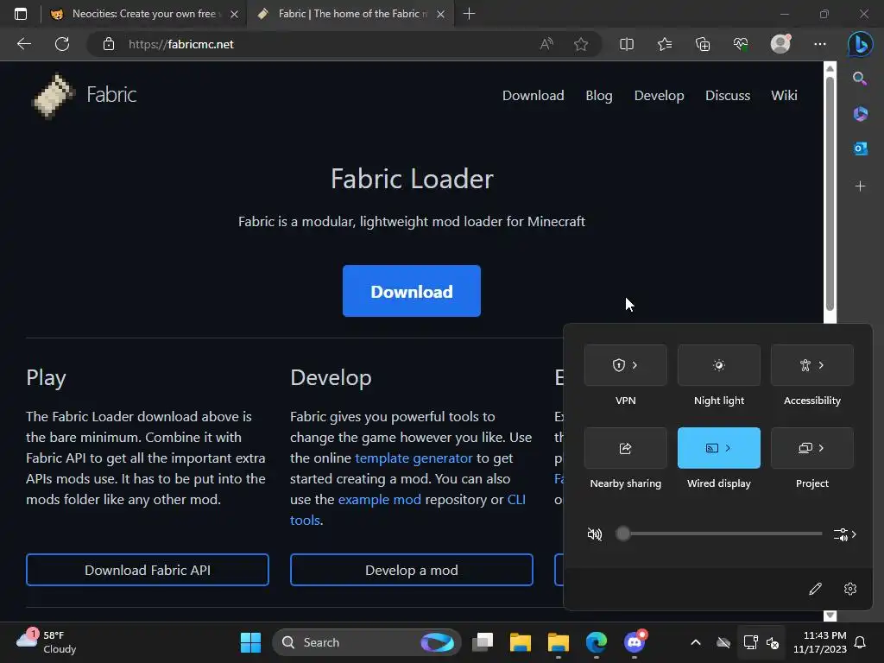The image size is (884, 663).
Task: Add a sidebar app with the plus icon
Action: tap(860, 186)
